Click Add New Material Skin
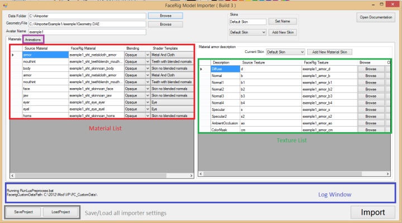Screen dimensions: 402x223 [329, 52]
